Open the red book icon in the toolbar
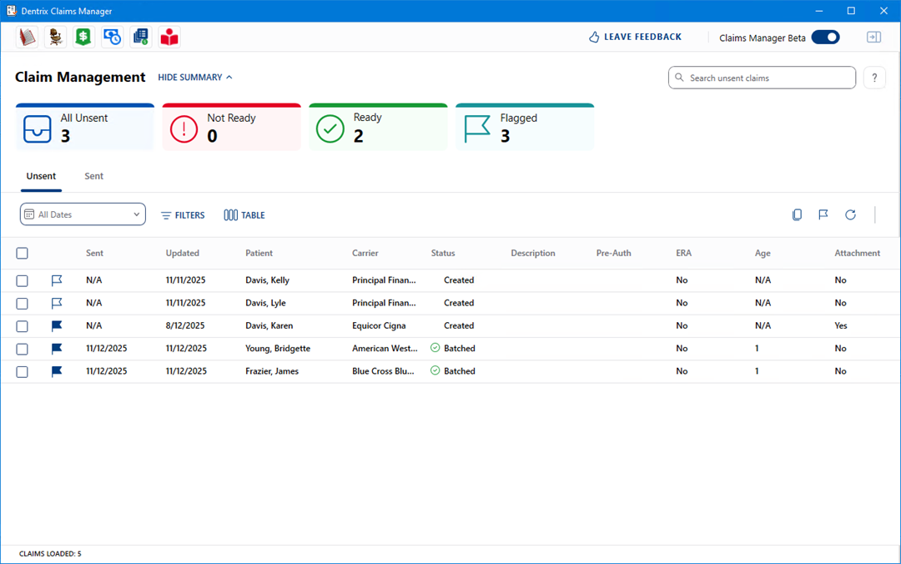Viewport: 901px width, 564px height. click(28, 37)
